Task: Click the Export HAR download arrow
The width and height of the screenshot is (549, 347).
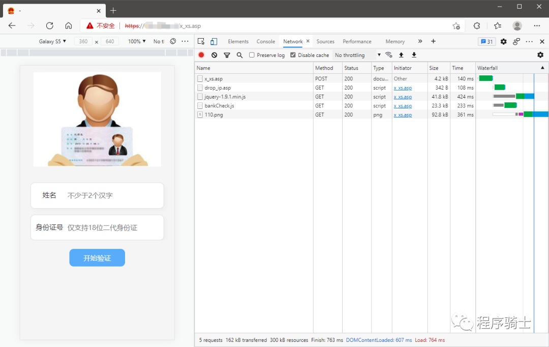Action: pyautogui.click(x=414, y=55)
